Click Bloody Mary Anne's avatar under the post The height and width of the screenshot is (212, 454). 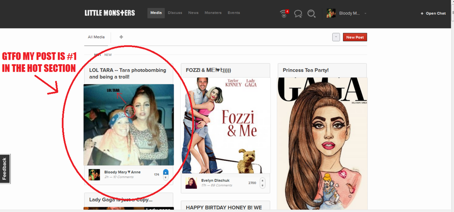(x=94, y=175)
